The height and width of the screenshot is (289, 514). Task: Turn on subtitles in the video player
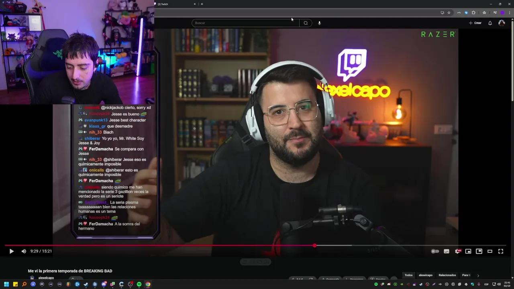click(447, 251)
